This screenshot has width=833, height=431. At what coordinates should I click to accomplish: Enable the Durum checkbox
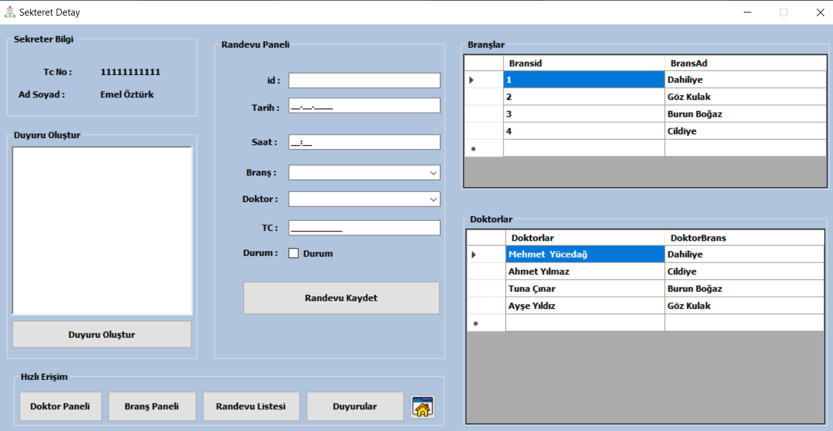tap(293, 253)
